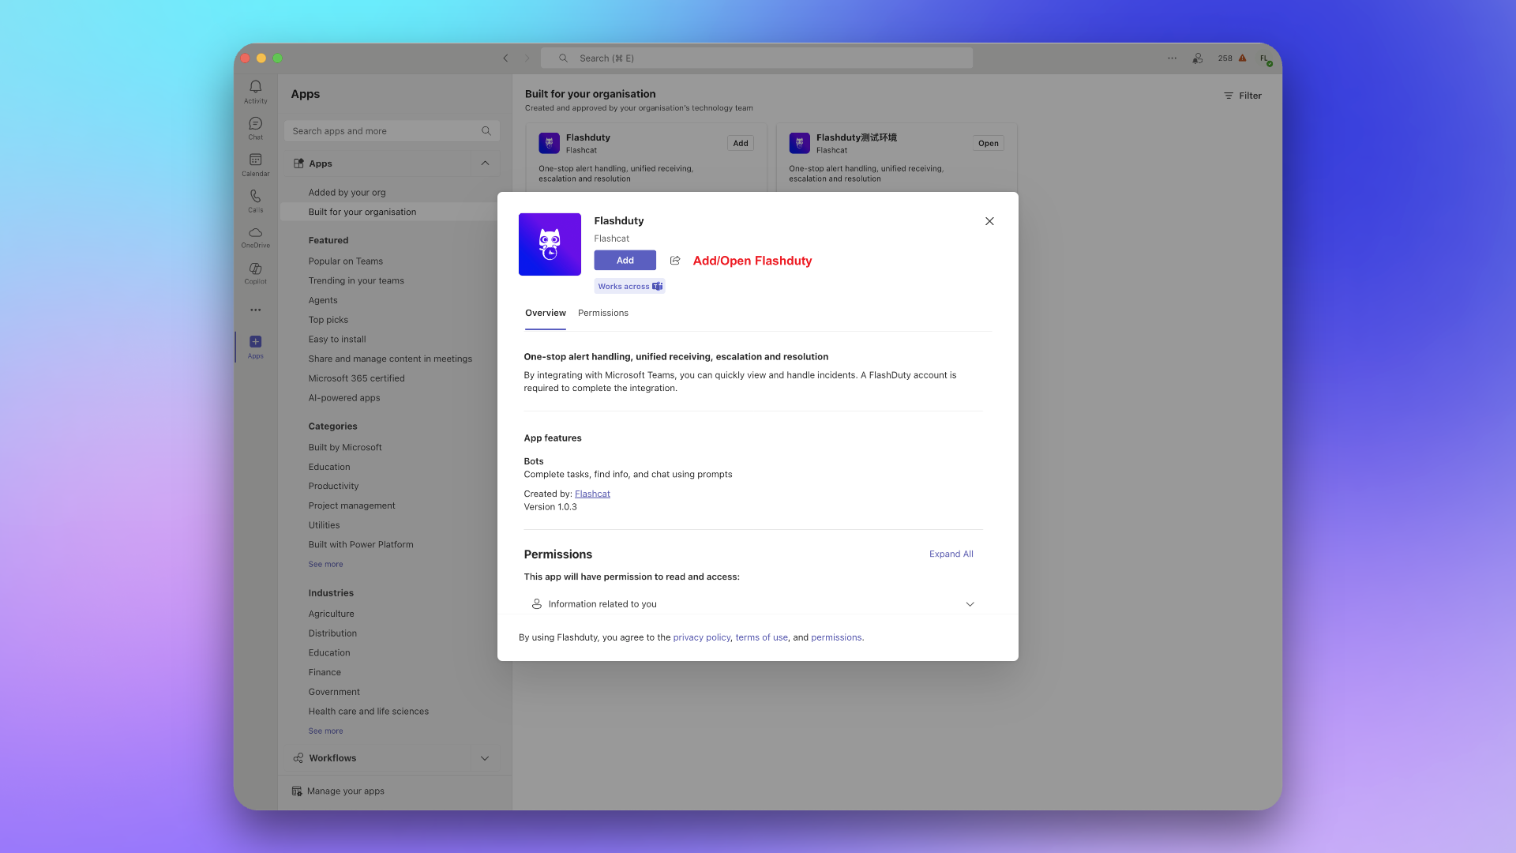
Task: Click Expand All permissions link
Action: click(x=951, y=554)
